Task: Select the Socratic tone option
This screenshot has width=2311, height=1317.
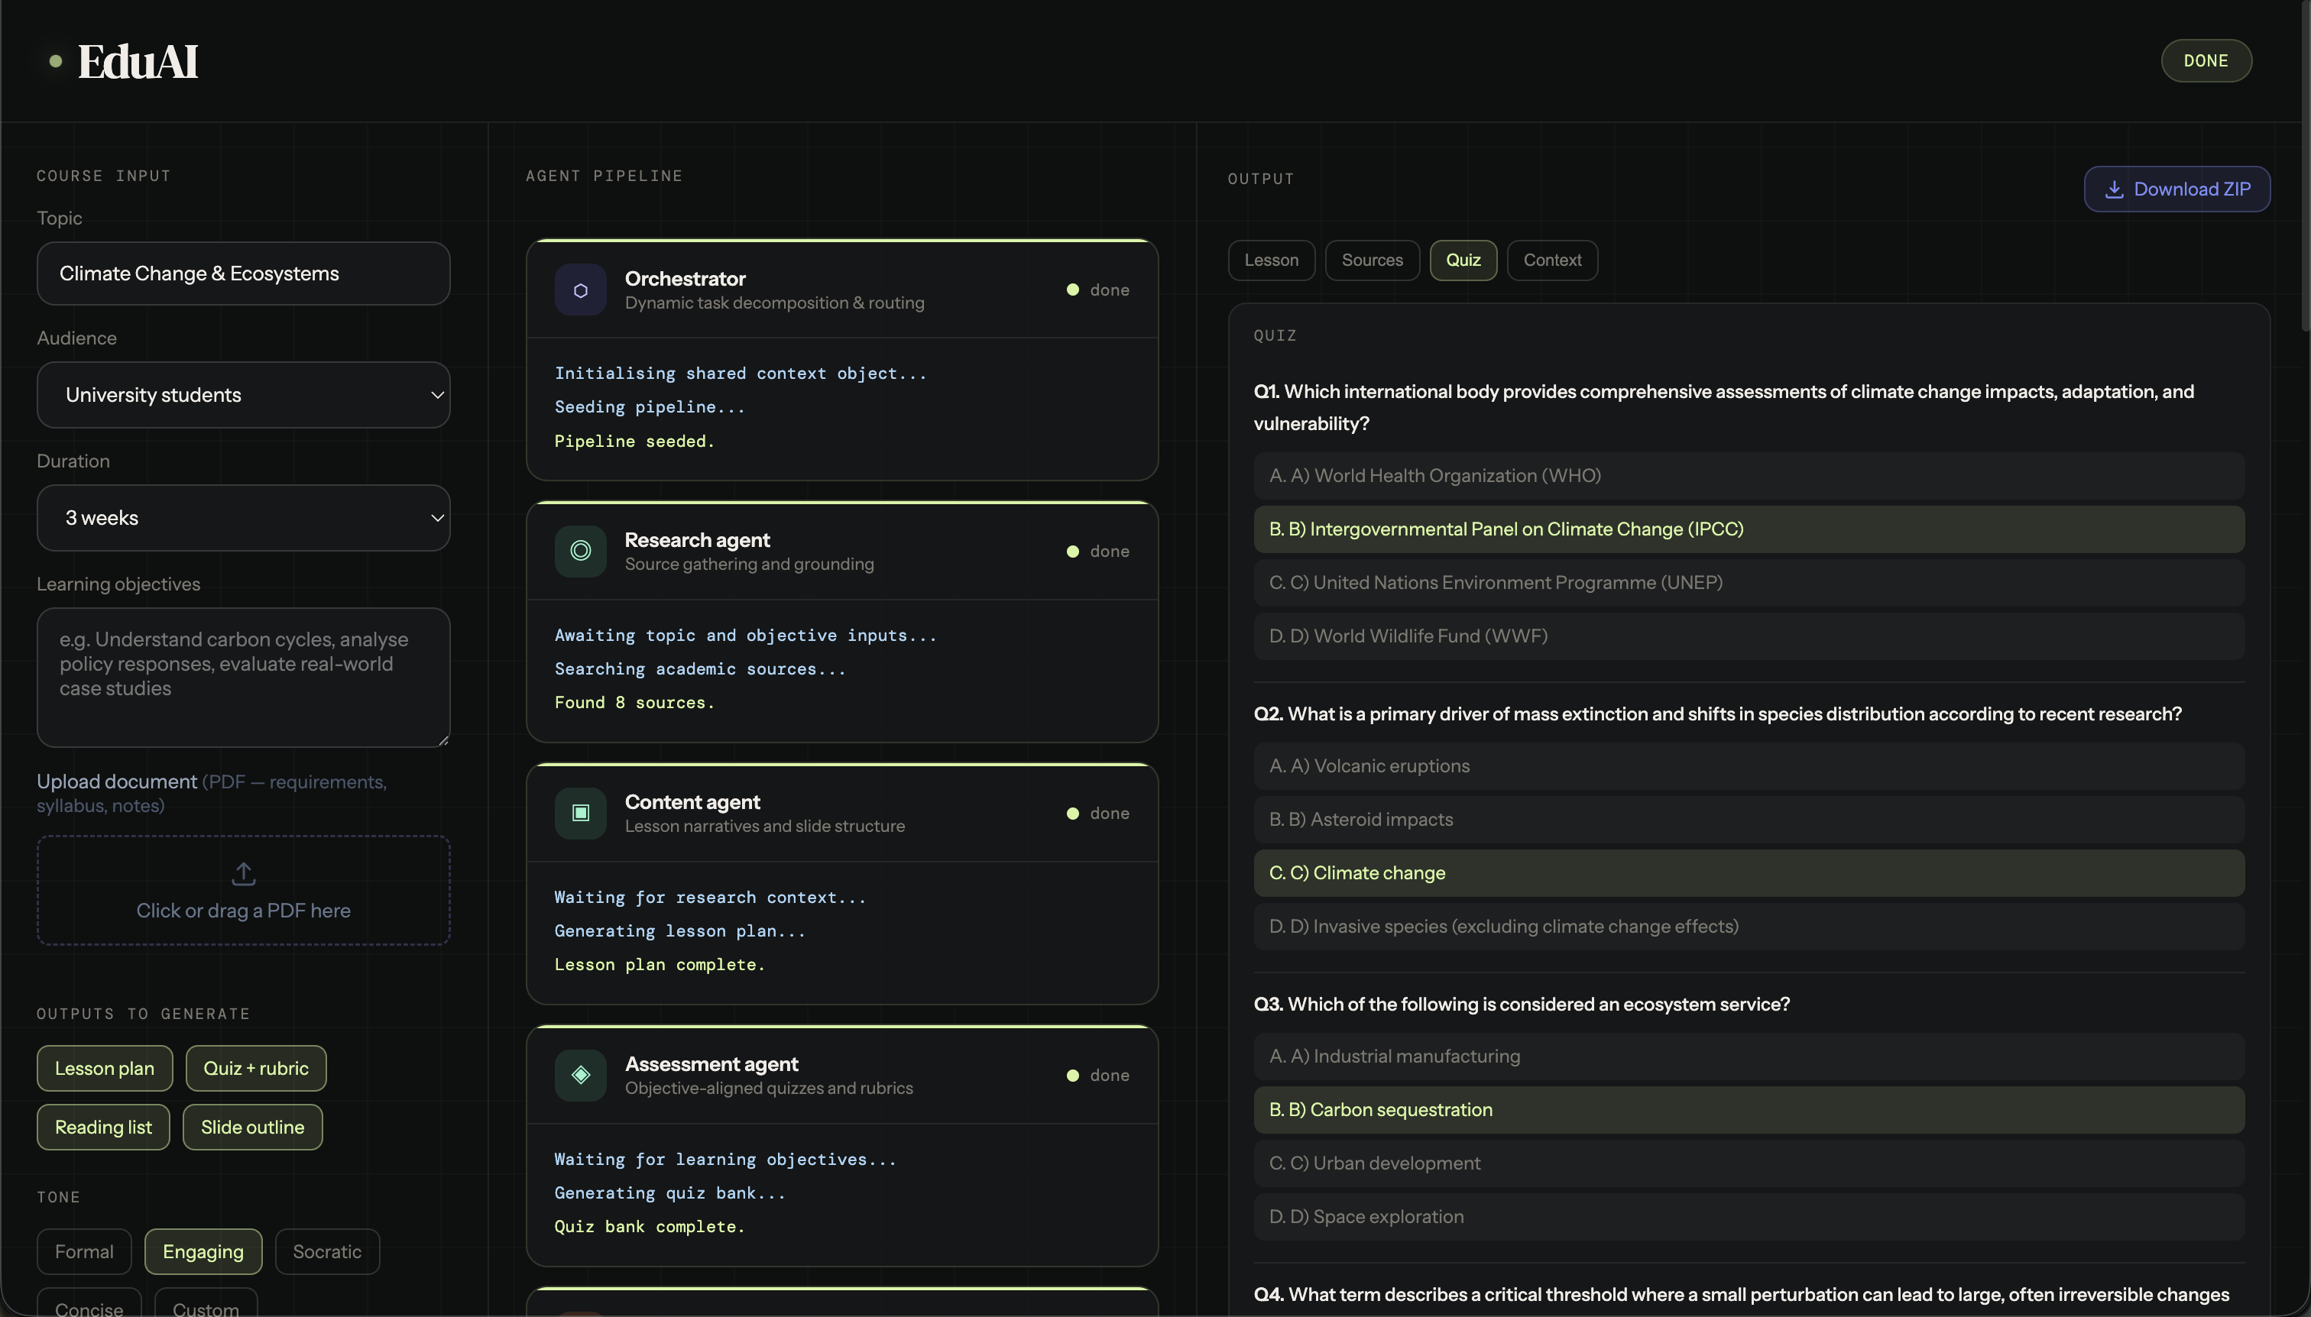Action: (x=326, y=1252)
